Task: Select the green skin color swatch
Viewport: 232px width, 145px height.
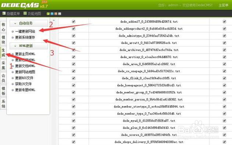Action: (x=48, y=14)
